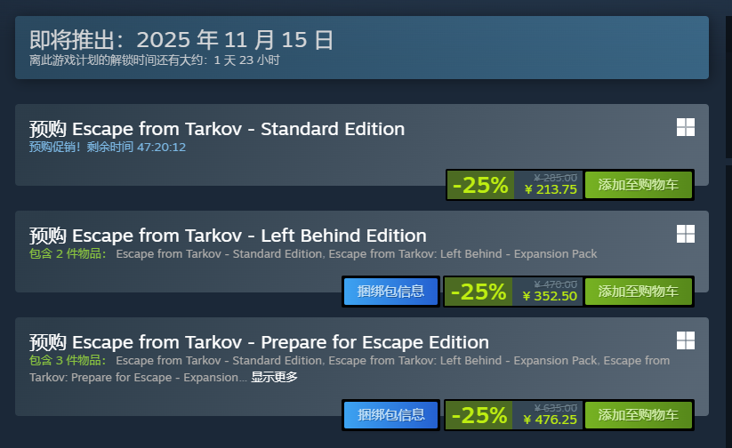
Task: Click the ¥352.50 discounted price
Action: coord(551,296)
